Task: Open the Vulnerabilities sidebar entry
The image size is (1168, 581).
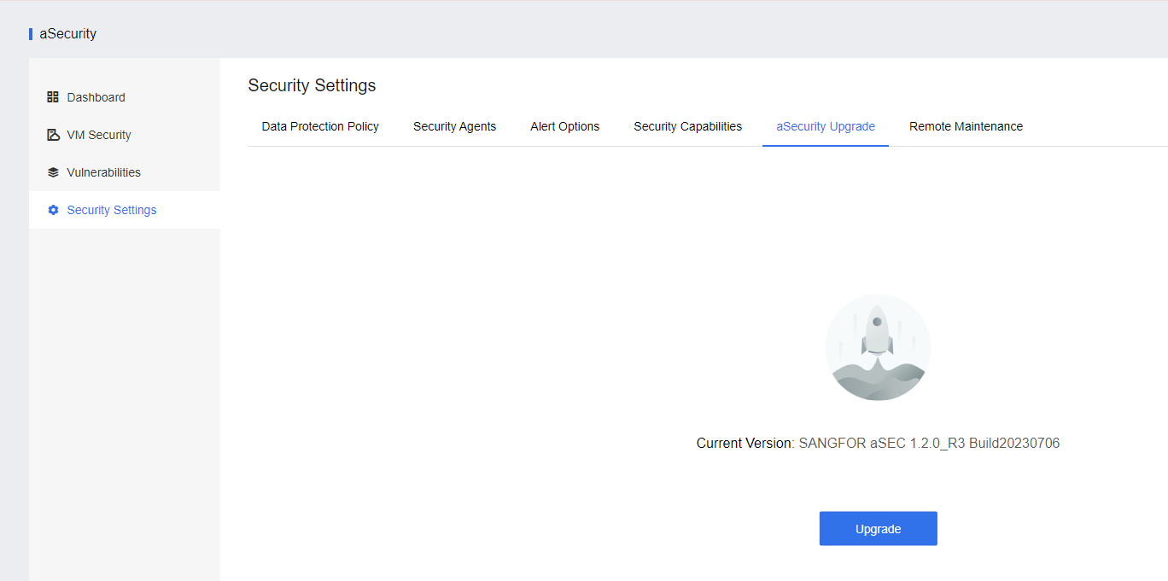Action: [103, 172]
